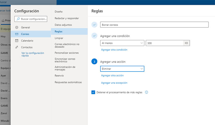Click the info icon beside Detener el procesamiento

[x=146, y=92]
